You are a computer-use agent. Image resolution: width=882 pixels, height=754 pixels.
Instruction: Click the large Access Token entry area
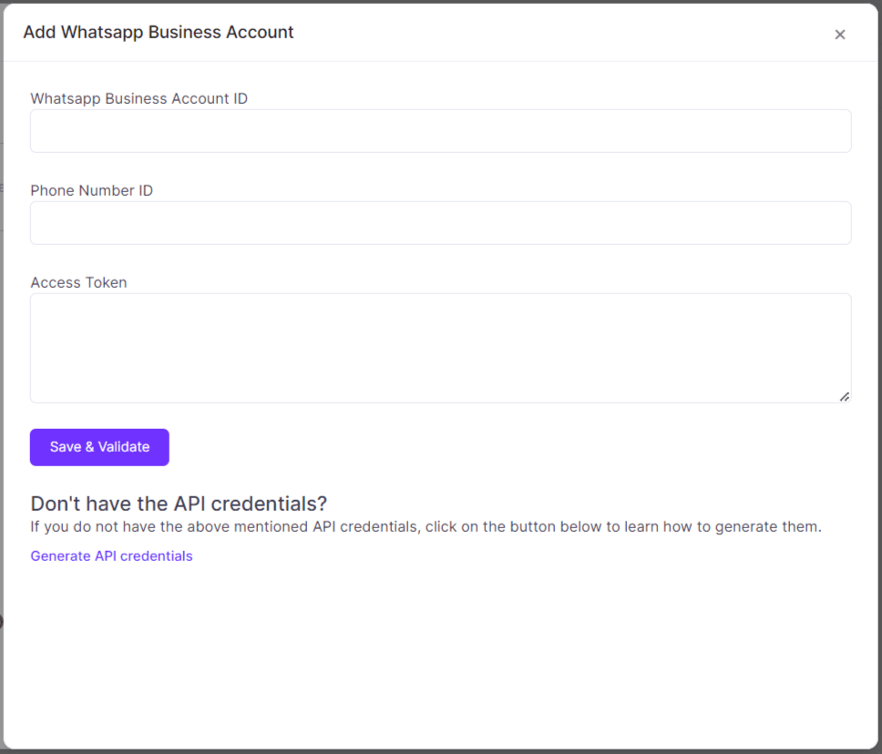(440, 346)
